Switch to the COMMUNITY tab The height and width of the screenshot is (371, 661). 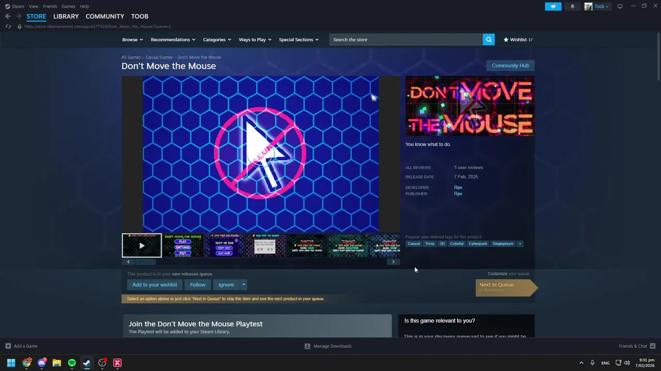point(105,16)
